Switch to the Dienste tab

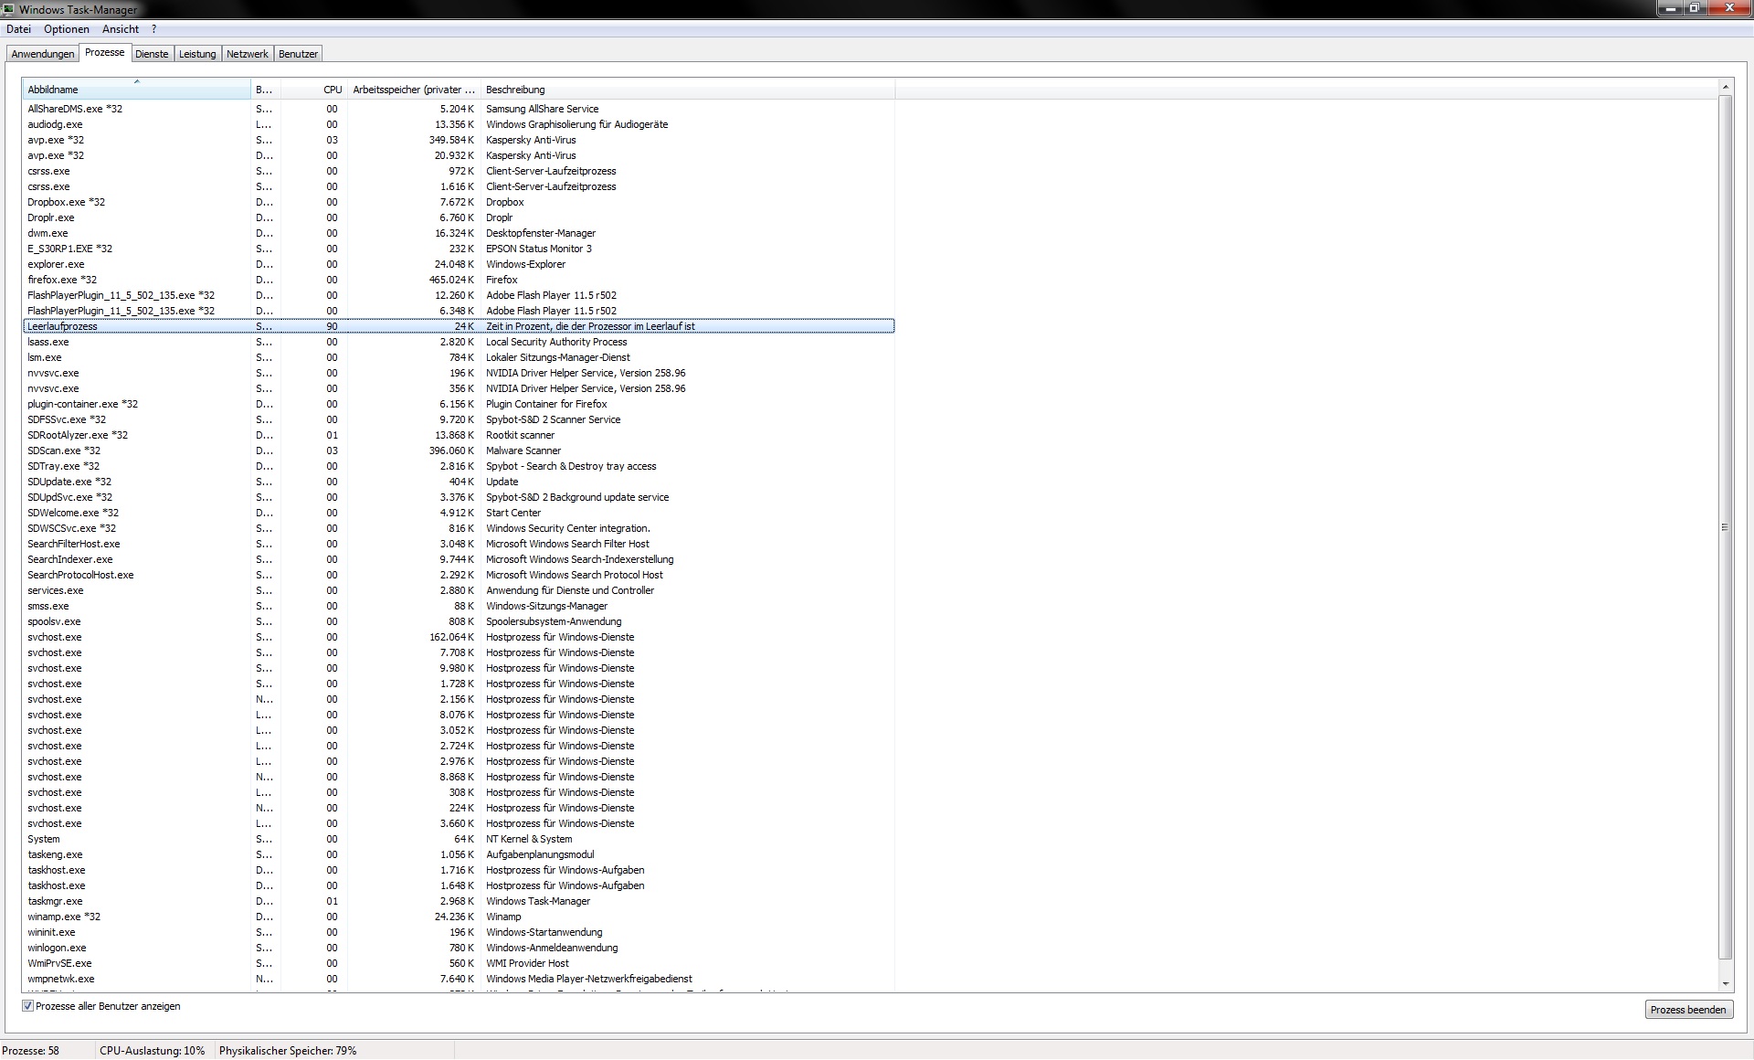(x=152, y=54)
